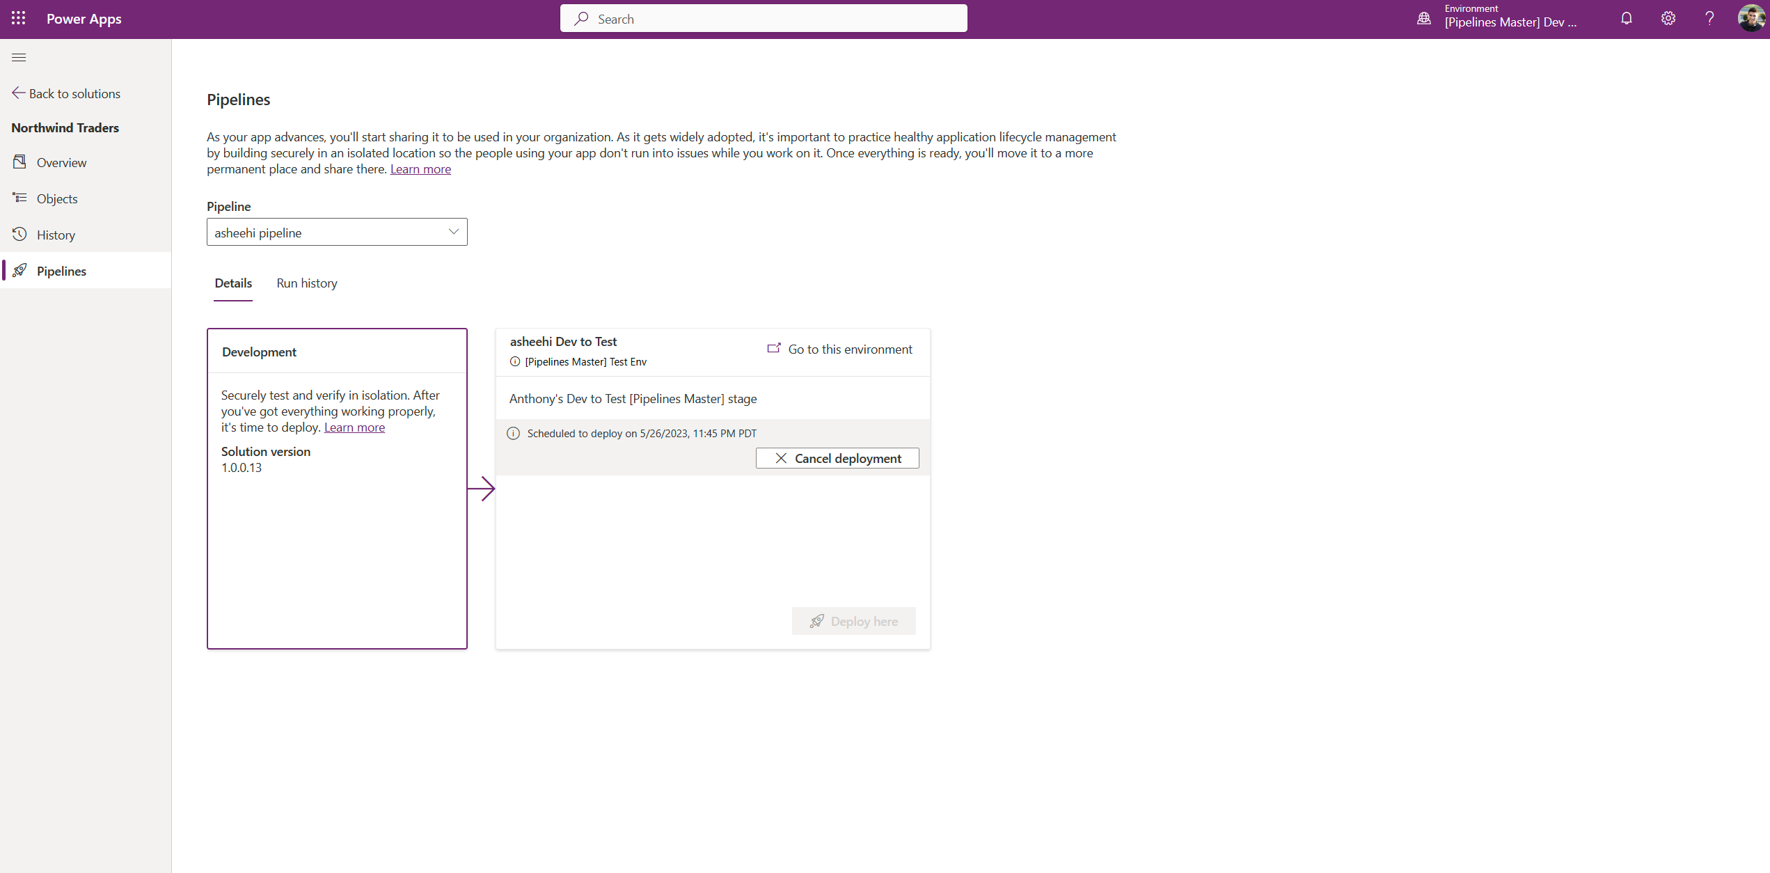Select the asheehi pipeline dropdown

click(x=335, y=232)
